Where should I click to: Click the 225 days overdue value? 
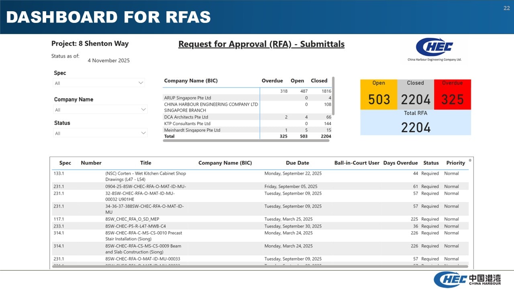coord(414,219)
